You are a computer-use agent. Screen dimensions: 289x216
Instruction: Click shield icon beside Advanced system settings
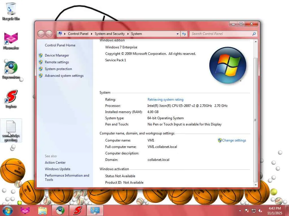41,76
